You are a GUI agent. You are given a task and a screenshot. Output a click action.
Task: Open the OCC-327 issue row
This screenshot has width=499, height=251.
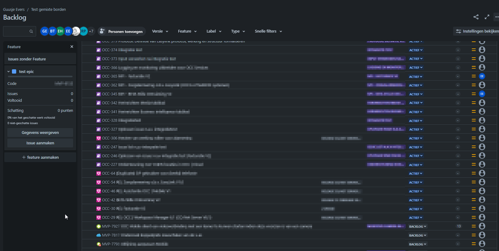[289, 129]
